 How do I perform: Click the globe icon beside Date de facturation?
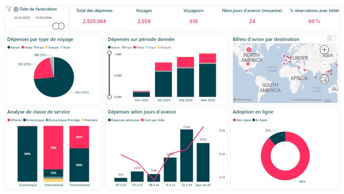point(16,9)
